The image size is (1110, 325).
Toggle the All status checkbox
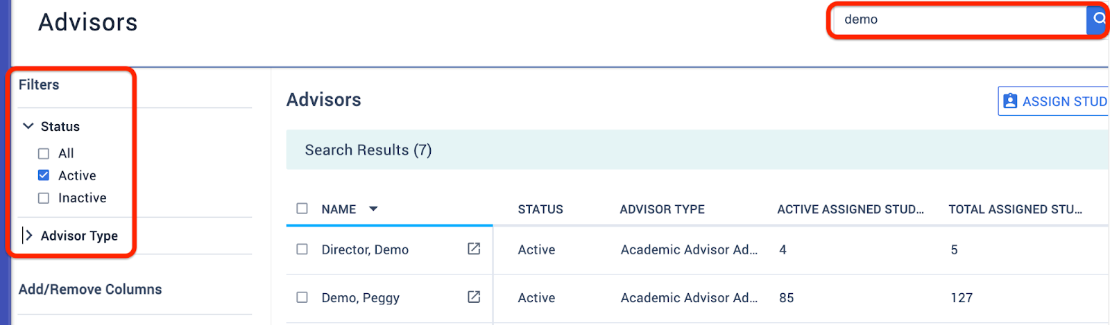click(x=44, y=154)
